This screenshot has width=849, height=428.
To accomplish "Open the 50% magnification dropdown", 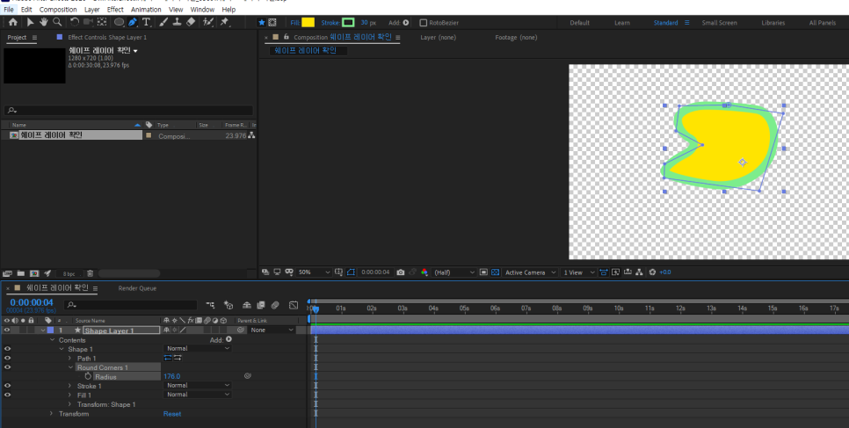I will (314, 272).
